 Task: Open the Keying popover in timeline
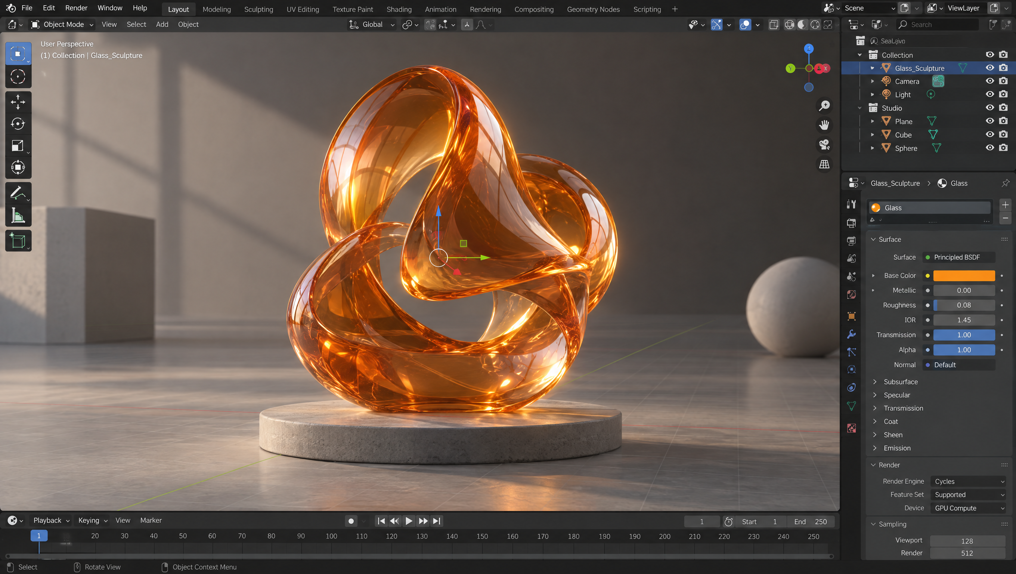[x=92, y=520]
